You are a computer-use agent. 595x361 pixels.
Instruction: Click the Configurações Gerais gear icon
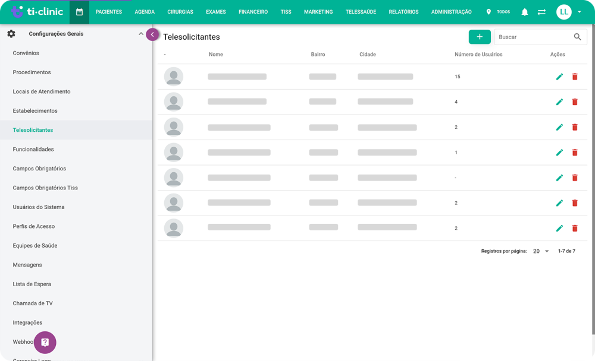tap(11, 34)
